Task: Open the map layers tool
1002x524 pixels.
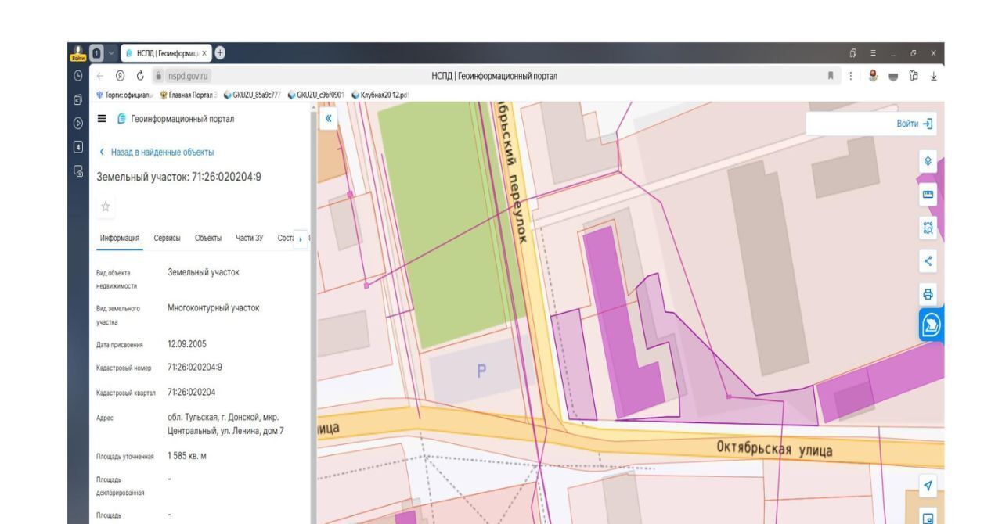Action: coord(928,160)
